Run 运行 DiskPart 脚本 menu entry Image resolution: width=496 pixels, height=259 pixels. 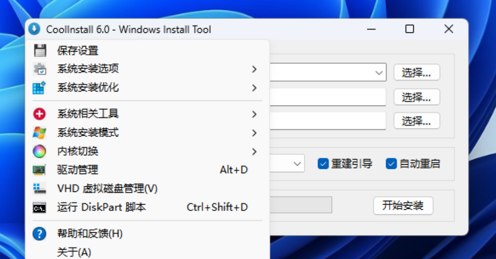[x=147, y=207]
